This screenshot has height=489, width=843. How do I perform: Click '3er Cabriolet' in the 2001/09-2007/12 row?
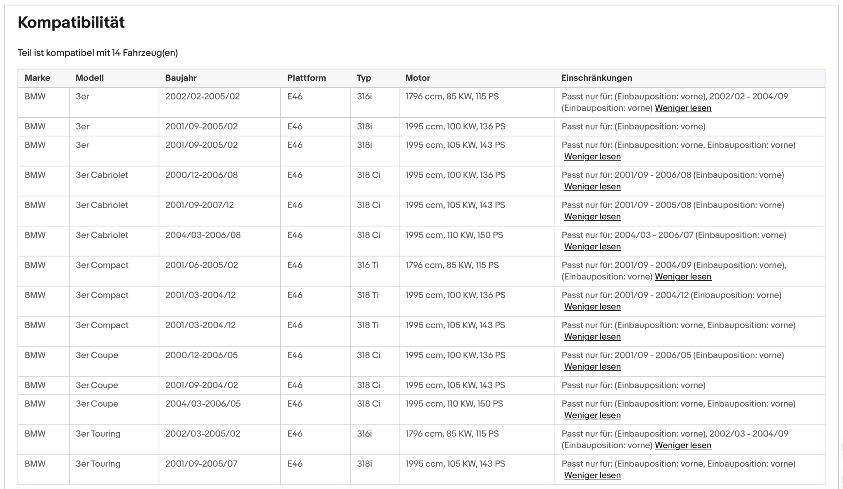pyautogui.click(x=102, y=205)
